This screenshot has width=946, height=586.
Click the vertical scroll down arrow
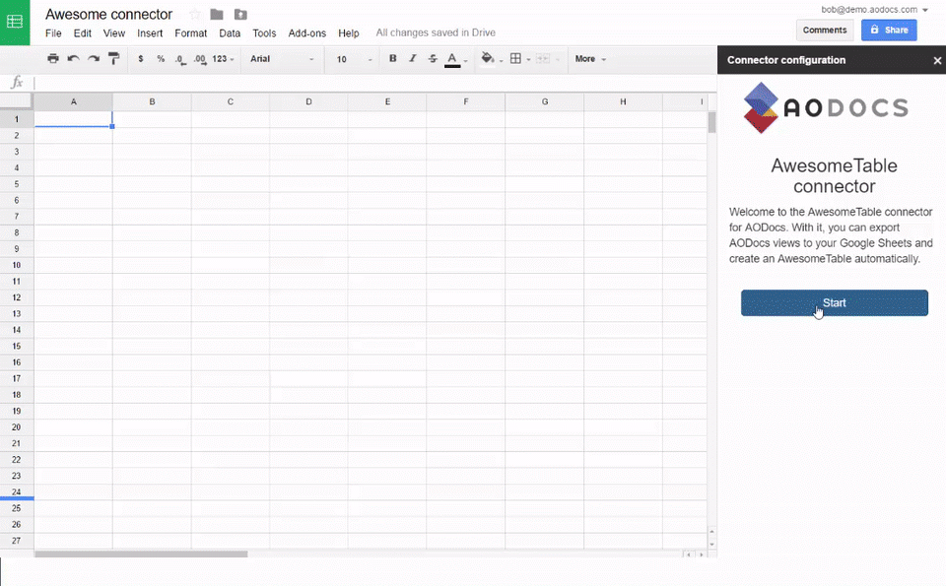click(x=711, y=544)
